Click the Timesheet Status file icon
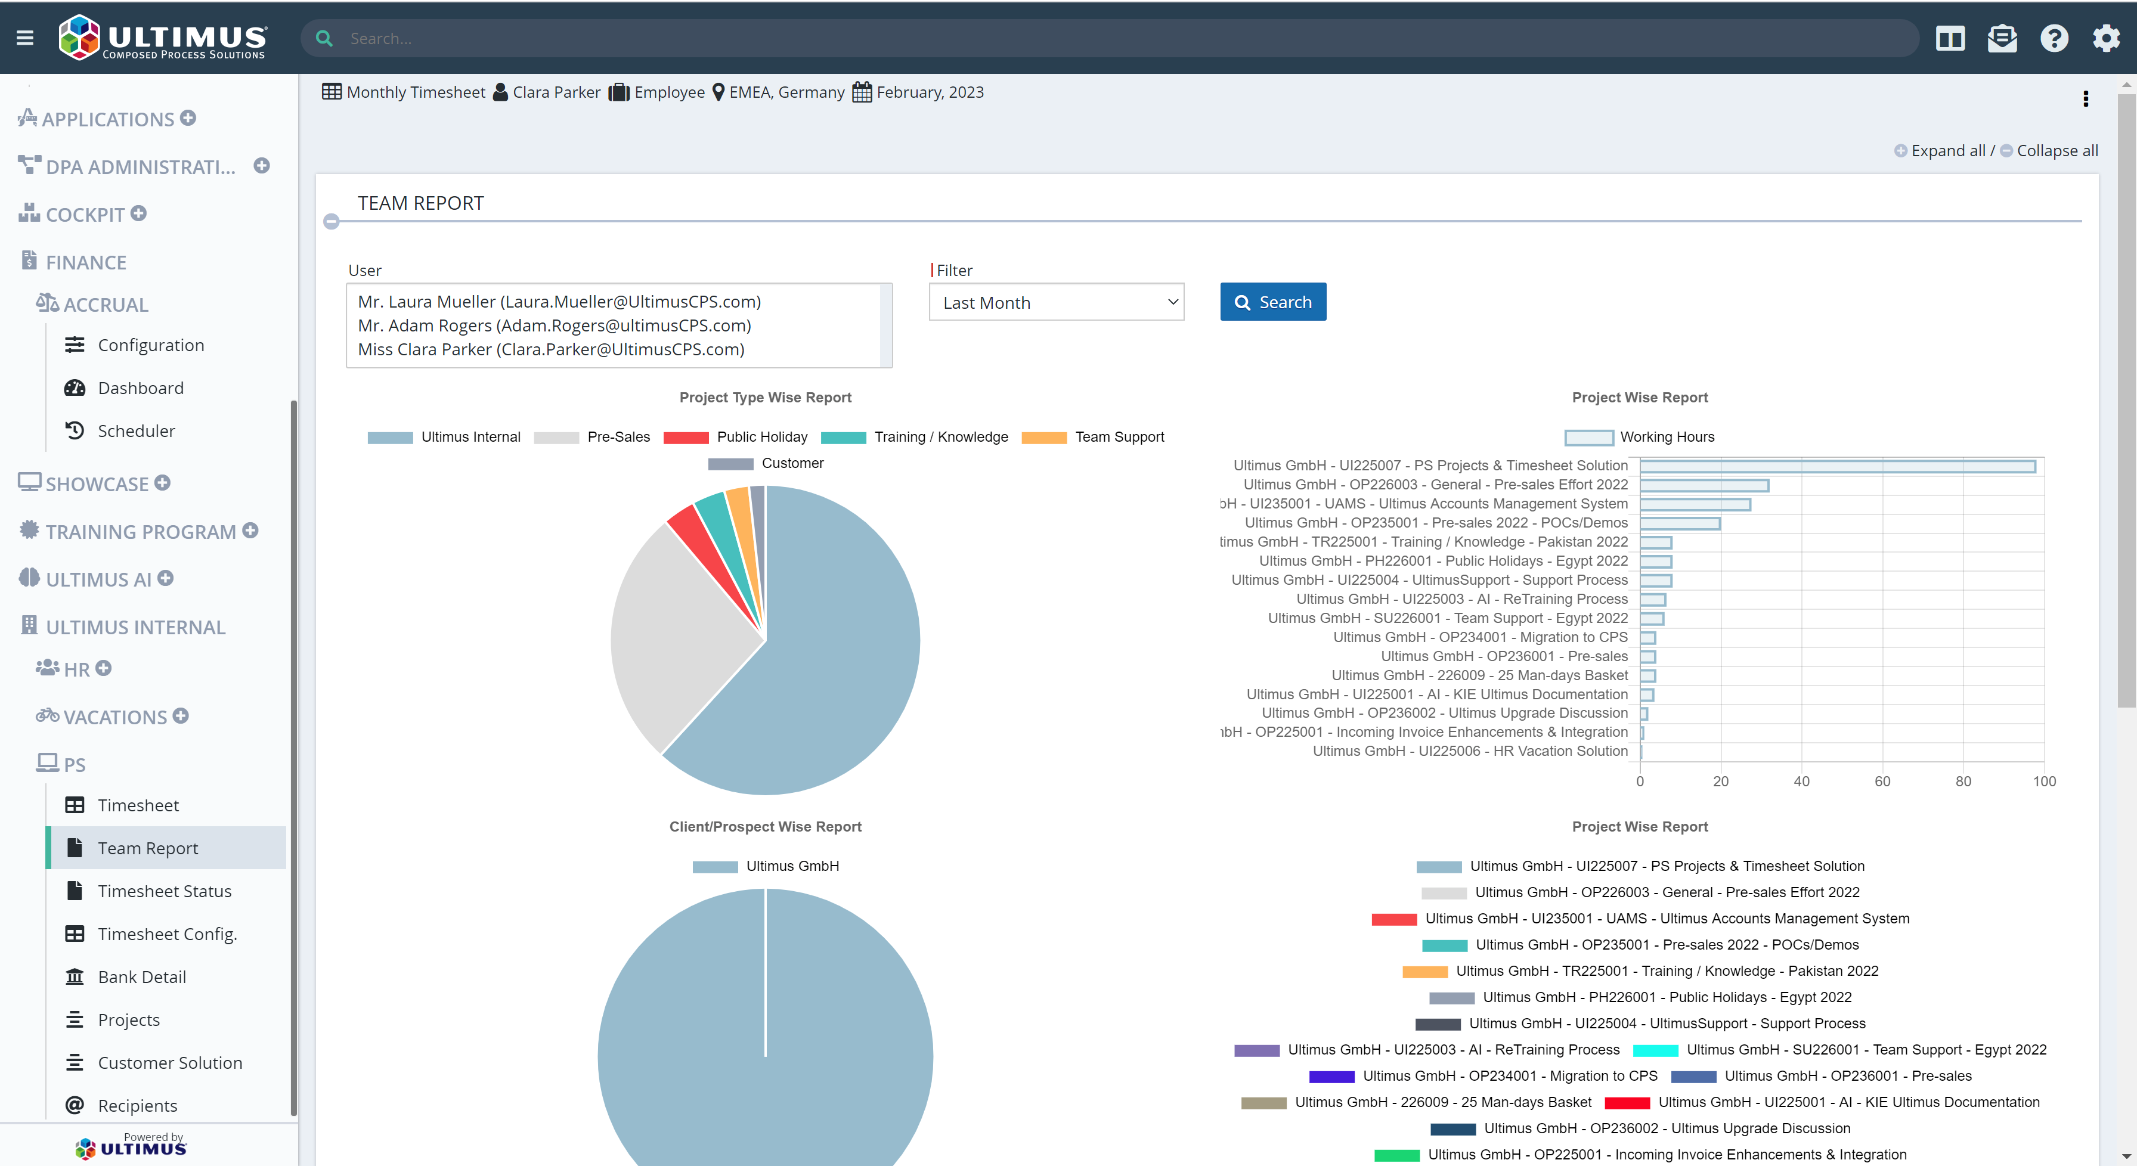The width and height of the screenshot is (2137, 1166). pos(75,891)
